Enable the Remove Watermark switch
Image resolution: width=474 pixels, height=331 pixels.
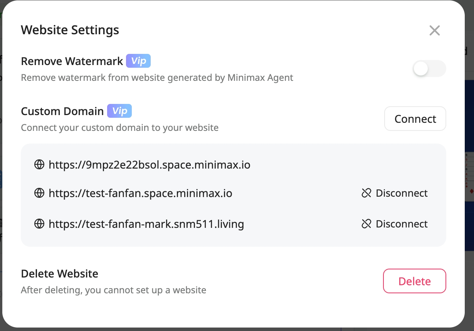429,69
